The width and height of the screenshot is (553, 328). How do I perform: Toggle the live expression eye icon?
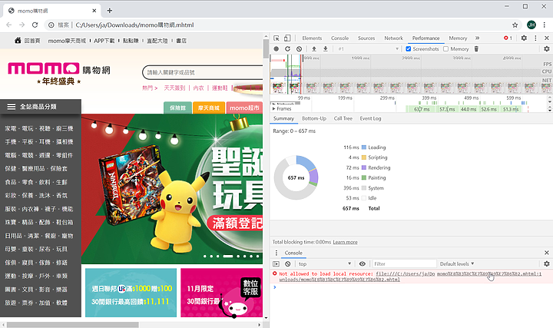pyautogui.click(x=363, y=263)
